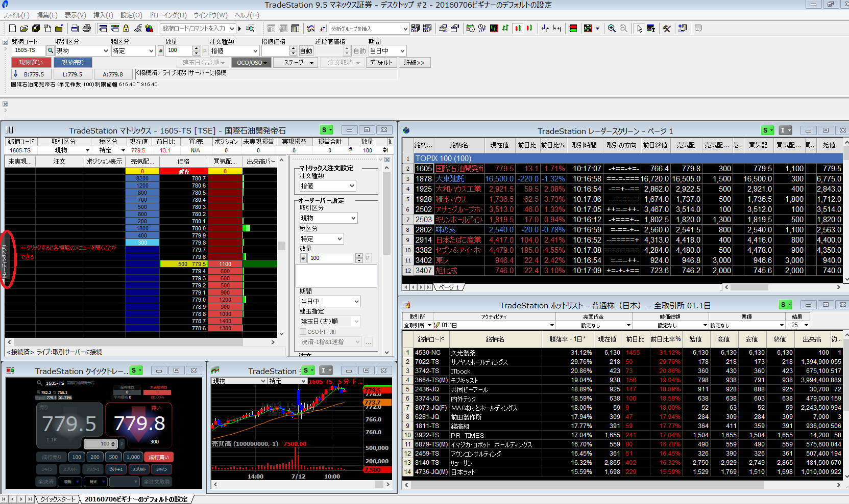The width and height of the screenshot is (849, 504).
Task: Open the 税区分 特定 dropdown in order bar
Action: 133,50
